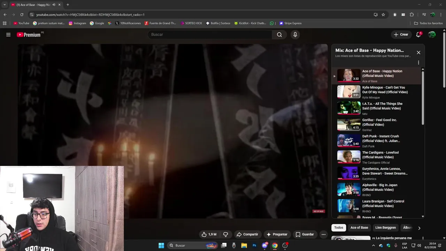Select the Álbum filter chip

click(407, 228)
